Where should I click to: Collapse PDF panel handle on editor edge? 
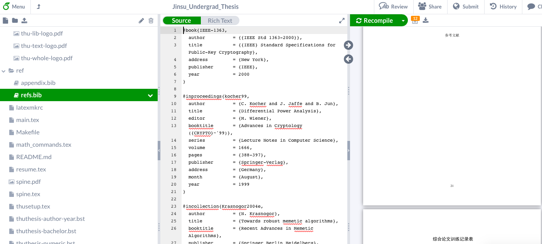(348, 151)
